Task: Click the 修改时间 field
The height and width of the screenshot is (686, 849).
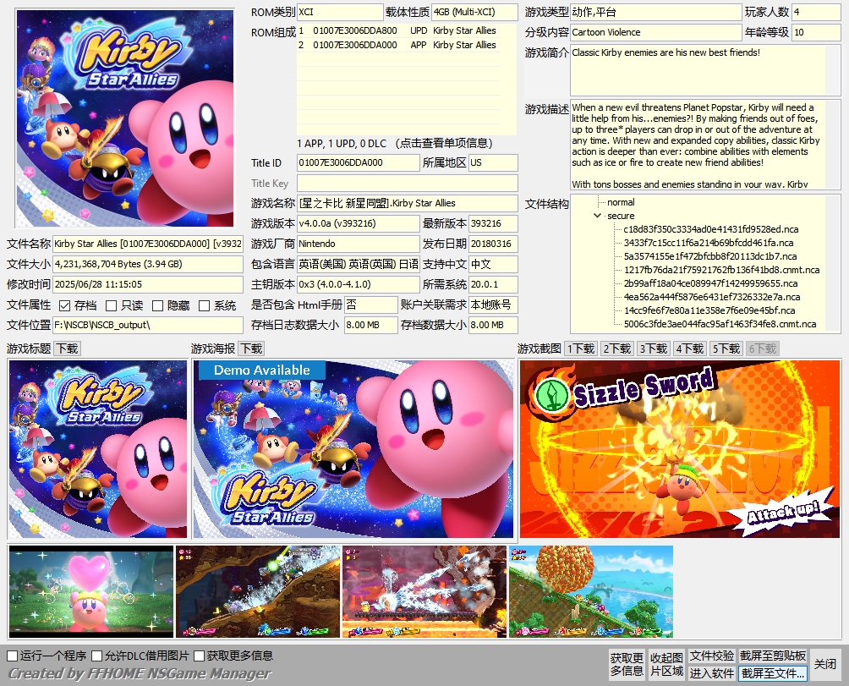Action: click(147, 284)
